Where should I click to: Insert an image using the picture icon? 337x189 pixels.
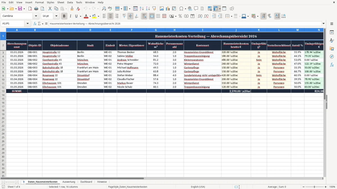coord(161,9)
